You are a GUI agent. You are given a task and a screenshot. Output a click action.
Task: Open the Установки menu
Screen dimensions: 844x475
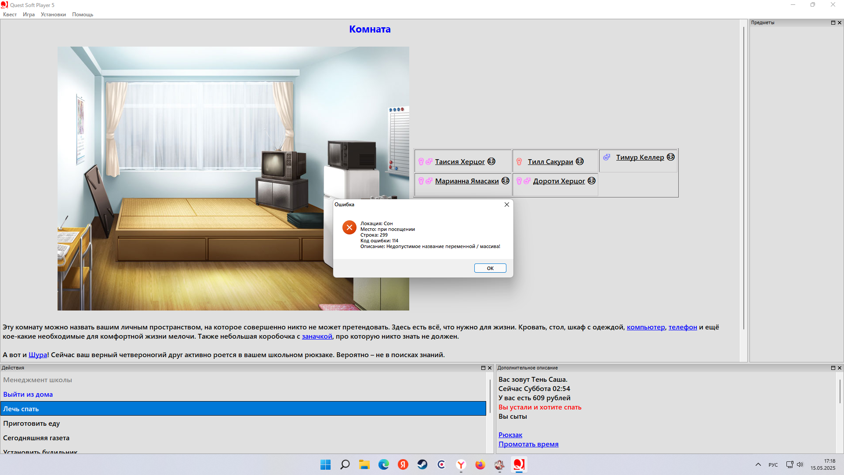pyautogui.click(x=53, y=15)
